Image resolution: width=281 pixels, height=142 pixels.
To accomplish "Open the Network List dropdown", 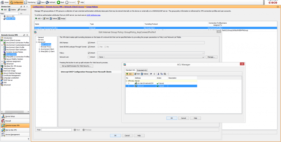I will click(x=203, y=57).
